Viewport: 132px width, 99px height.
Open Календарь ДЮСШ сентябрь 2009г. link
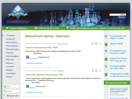(118, 67)
